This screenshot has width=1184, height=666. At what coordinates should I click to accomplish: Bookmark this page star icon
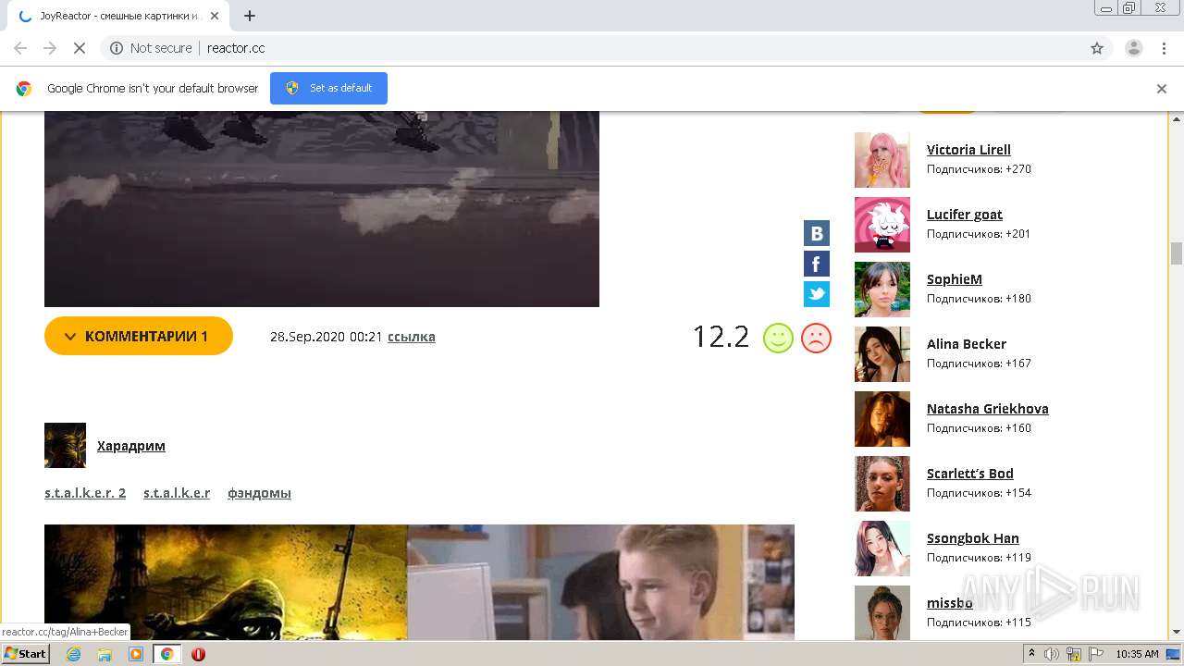point(1097,48)
